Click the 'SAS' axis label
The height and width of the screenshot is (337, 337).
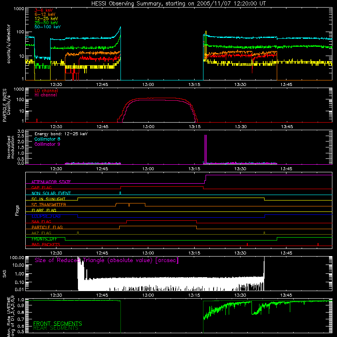pos(5,274)
